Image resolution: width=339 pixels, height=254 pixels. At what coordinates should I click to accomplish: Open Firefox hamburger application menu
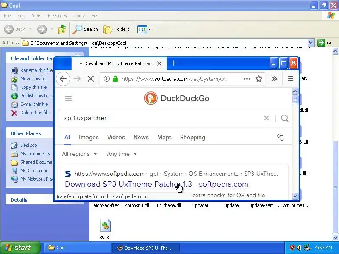(291, 79)
